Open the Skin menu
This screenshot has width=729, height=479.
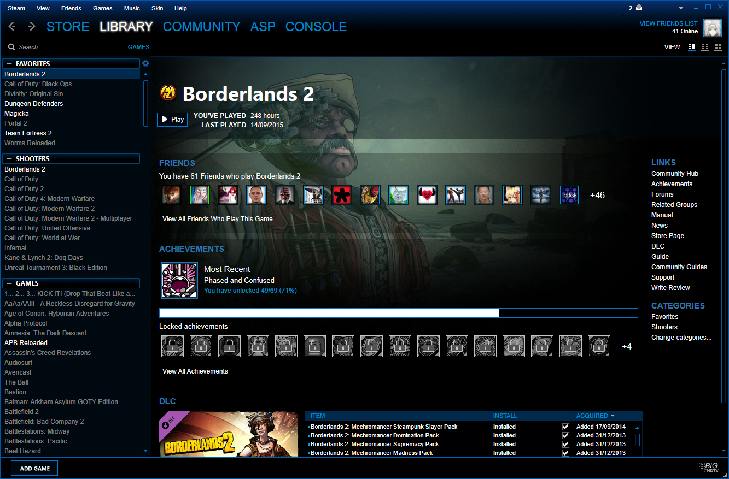pyautogui.click(x=158, y=8)
